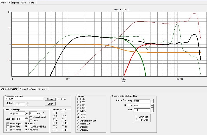This screenshot has height=135, width=207.
Task: Open the Subwoofer channel tab
Action: 43,89
